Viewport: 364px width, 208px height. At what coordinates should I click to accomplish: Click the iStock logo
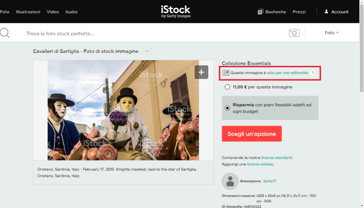point(176,11)
